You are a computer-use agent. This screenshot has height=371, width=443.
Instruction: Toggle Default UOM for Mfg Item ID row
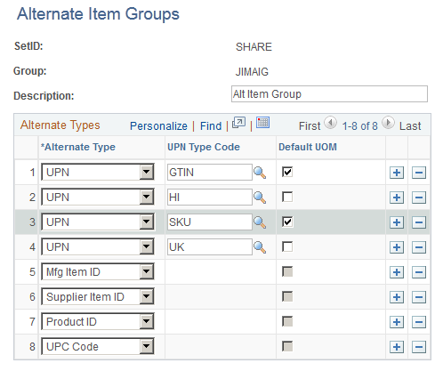click(x=287, y=271)
